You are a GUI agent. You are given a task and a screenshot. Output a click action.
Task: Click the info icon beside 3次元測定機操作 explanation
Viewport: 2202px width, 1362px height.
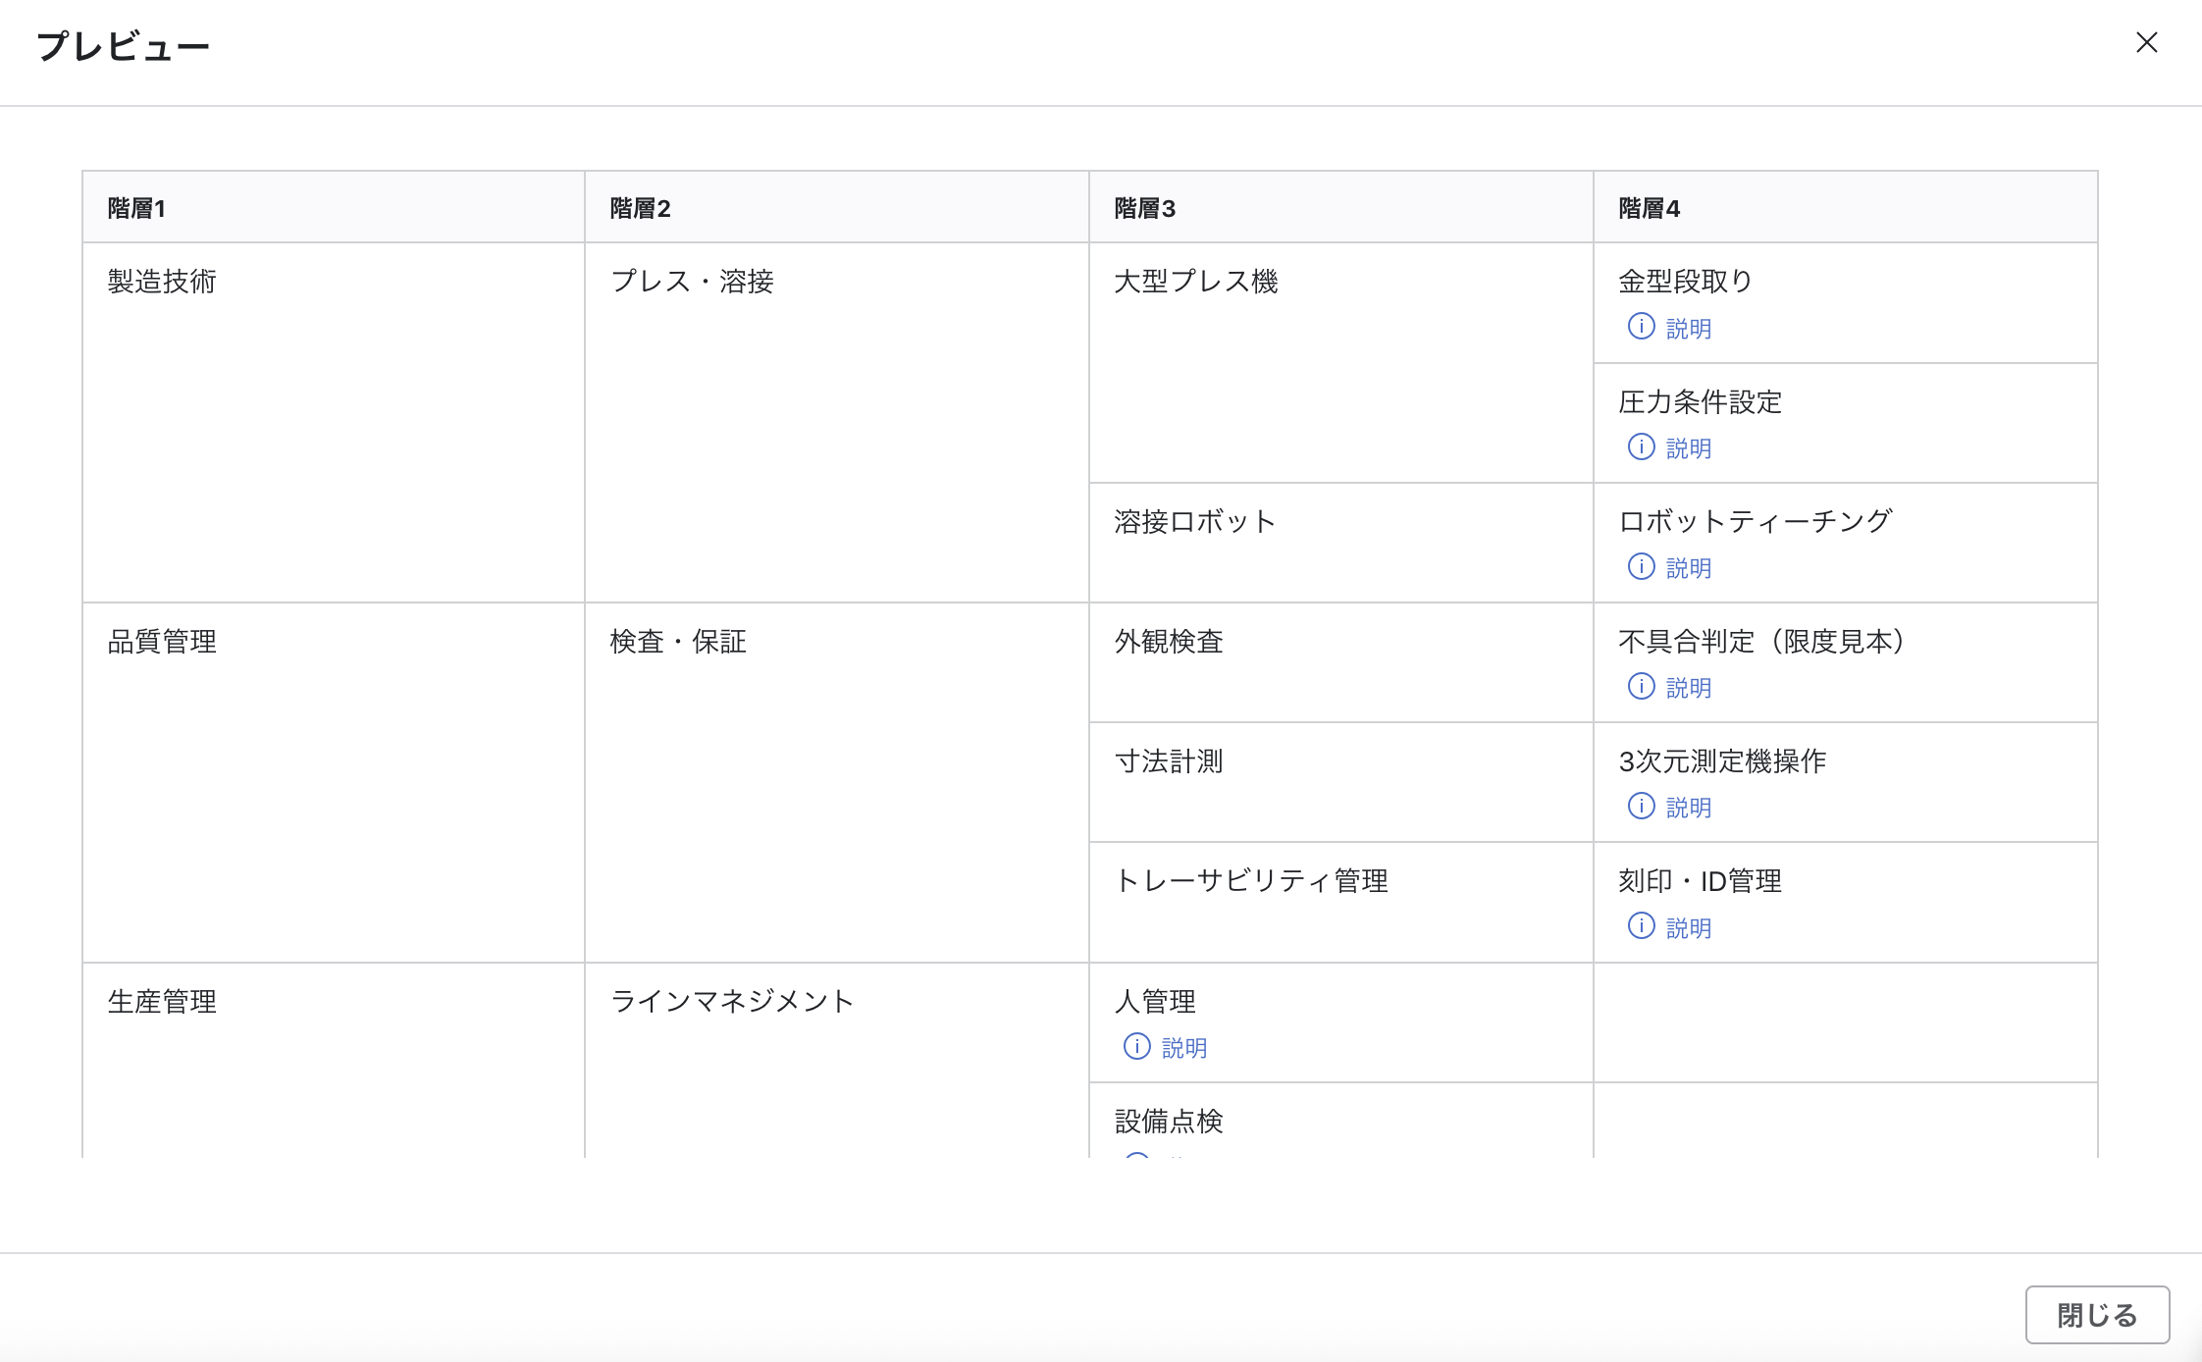coord(1641,808)
